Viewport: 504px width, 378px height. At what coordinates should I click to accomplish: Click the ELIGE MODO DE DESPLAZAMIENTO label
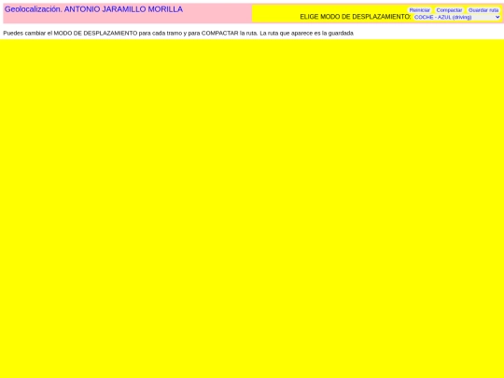356,17
